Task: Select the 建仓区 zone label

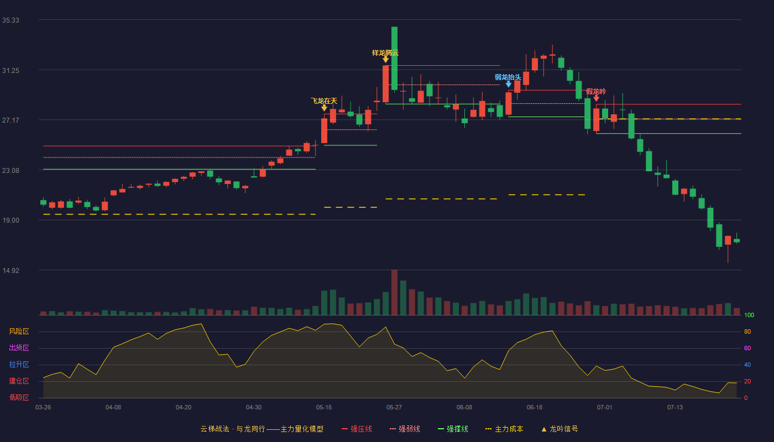Action: pos(19,381)
